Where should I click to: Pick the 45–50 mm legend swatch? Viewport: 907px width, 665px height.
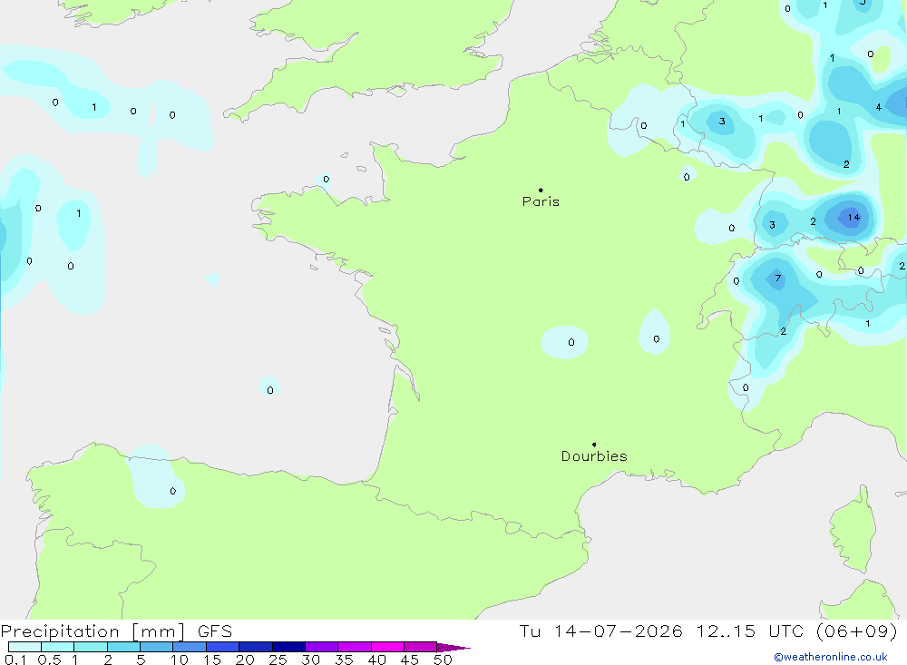pyautogui.click(x=421, y=647)
